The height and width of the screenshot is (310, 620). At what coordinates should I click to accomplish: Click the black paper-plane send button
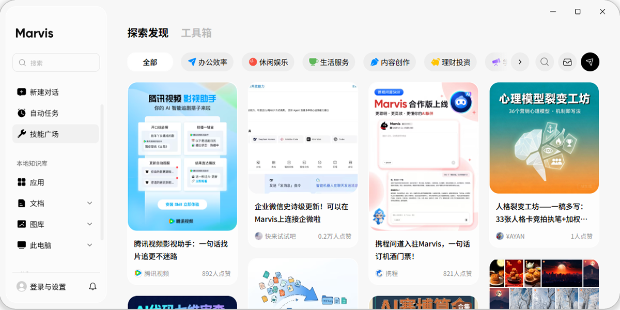point(590,62)
